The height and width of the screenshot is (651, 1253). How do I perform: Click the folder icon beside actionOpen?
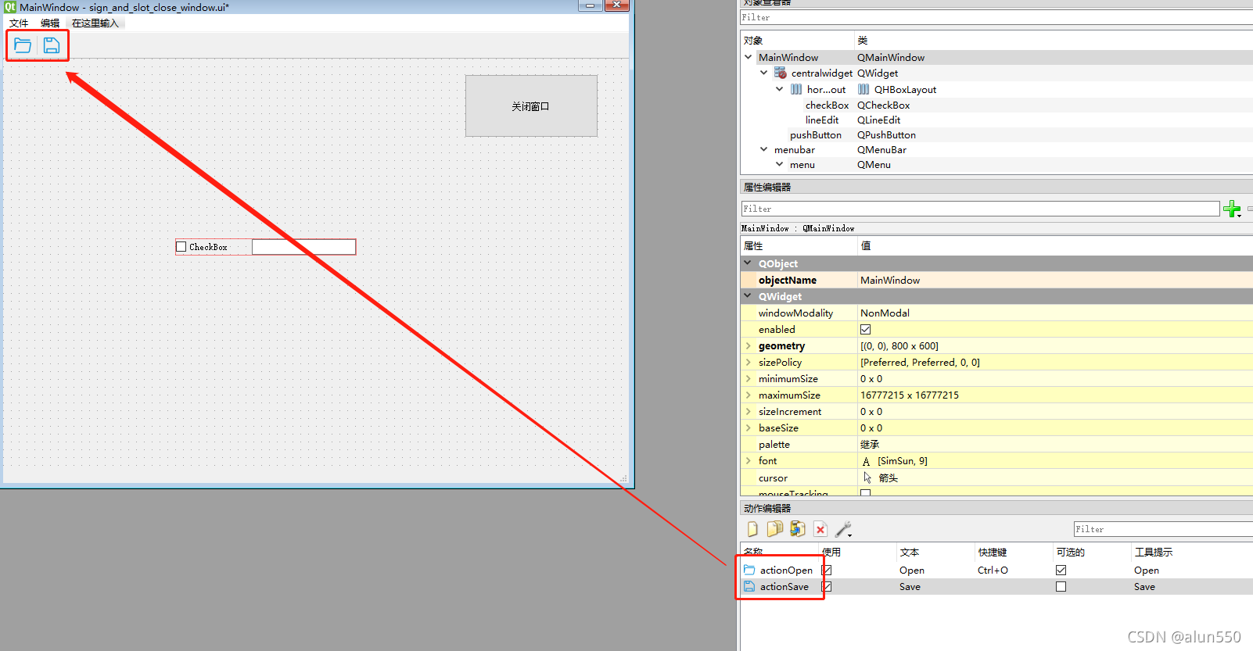[x=749, y=570]
